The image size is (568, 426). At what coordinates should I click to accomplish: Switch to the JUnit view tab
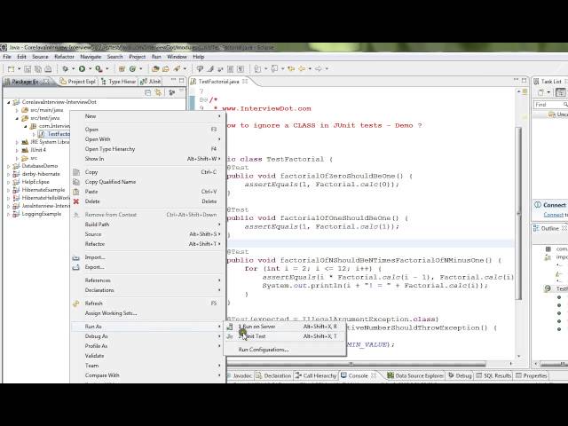coord(151,82)
